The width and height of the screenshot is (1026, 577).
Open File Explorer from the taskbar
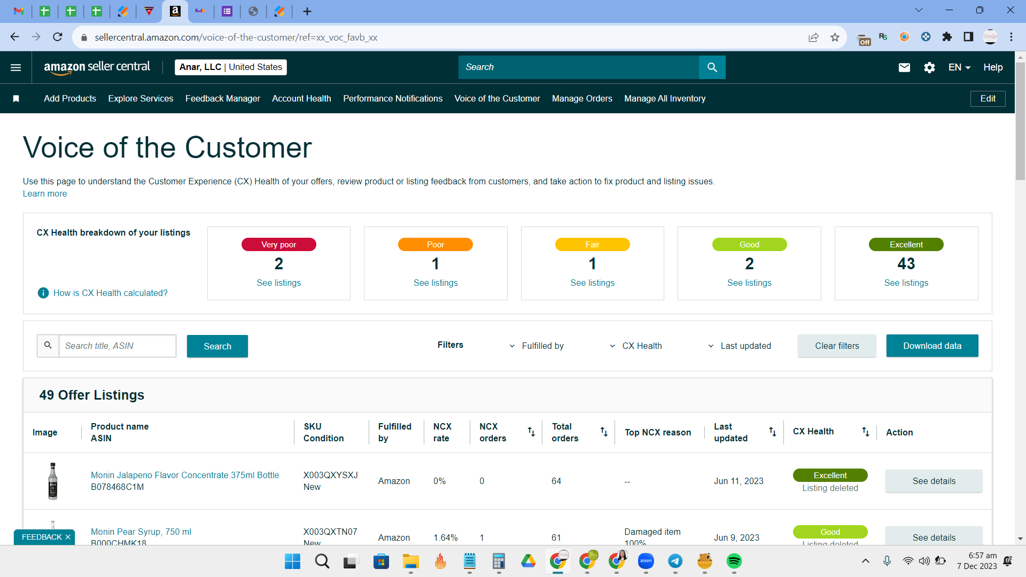pyautogui.click(x=410, y=562)
